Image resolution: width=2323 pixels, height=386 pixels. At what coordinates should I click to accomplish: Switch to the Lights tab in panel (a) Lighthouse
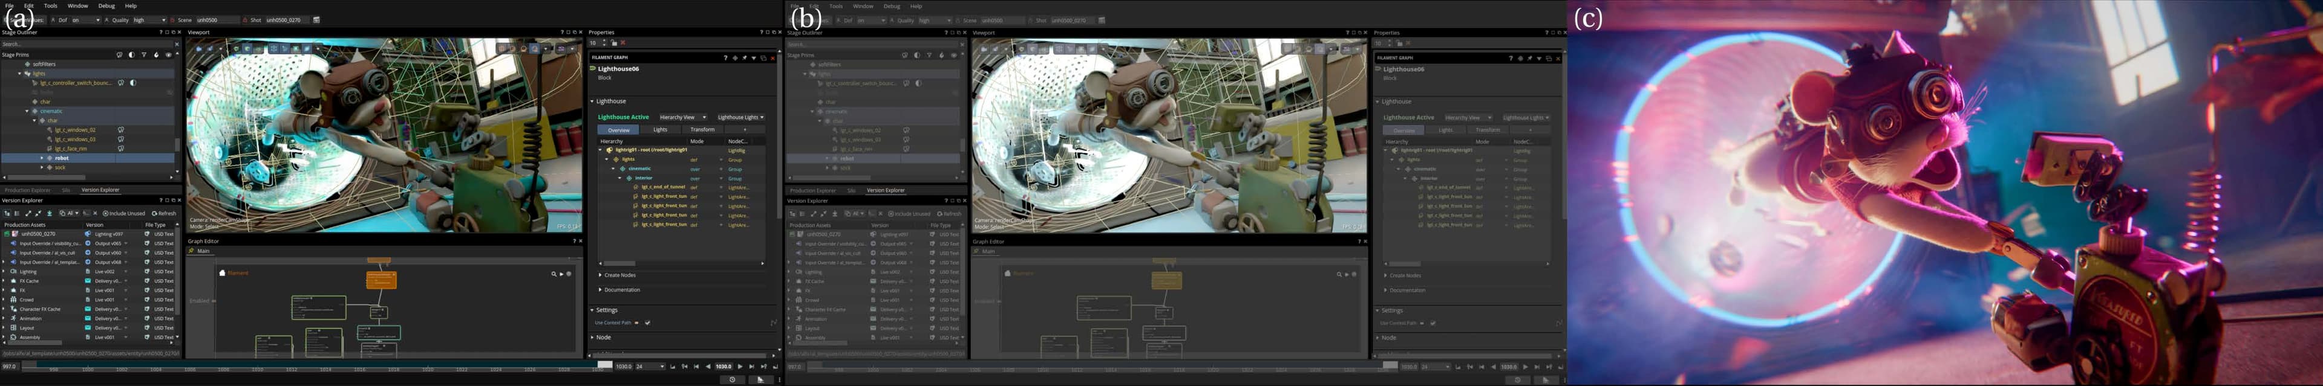[x=660, y=129]
